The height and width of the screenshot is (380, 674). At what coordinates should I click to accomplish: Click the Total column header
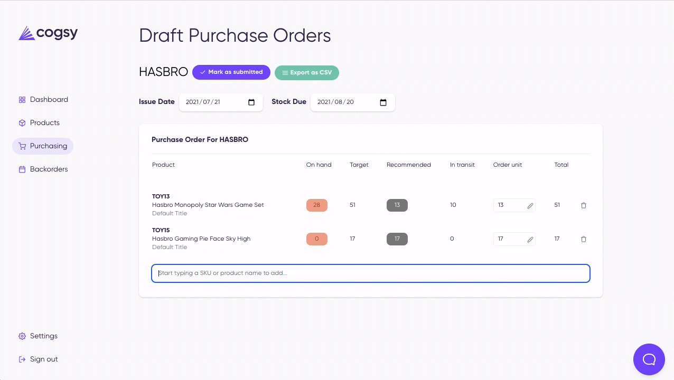coord(561,165)
